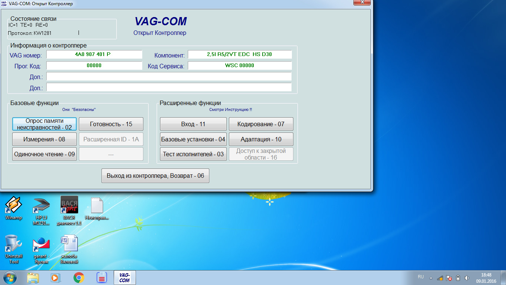The width and height of the screenshot is (506, 285).
Task: Open Uninstall Tool desktop shortcut
Action: (13, 249)
